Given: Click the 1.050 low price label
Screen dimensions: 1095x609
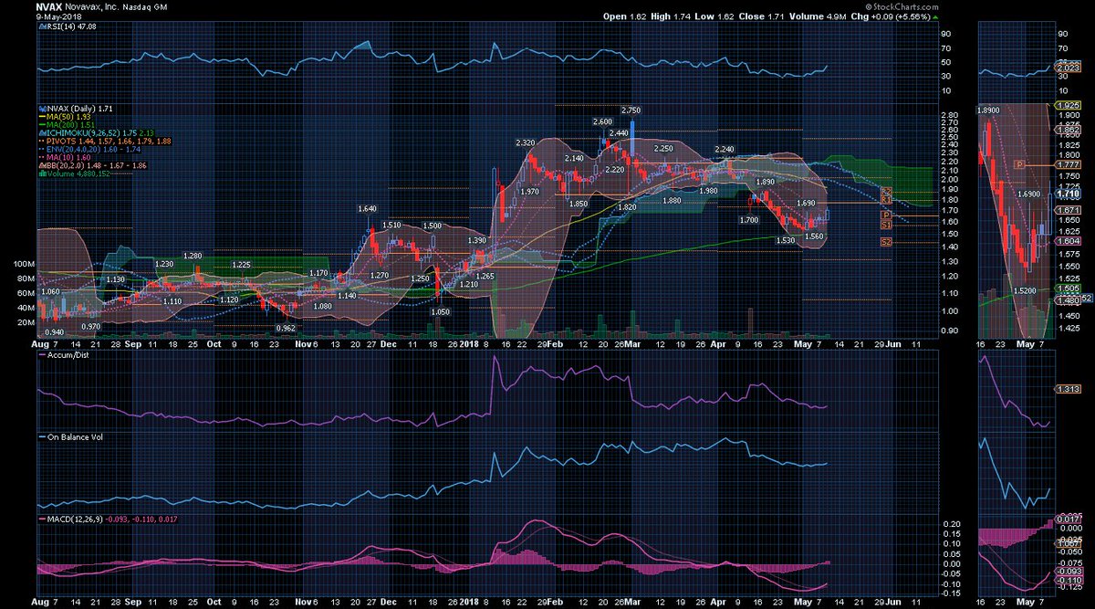Looking at the screenshot, I should coord(441,311).
